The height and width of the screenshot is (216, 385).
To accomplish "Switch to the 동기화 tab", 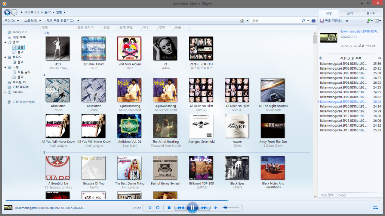I will pyautogui.click(x=371, y=13).
